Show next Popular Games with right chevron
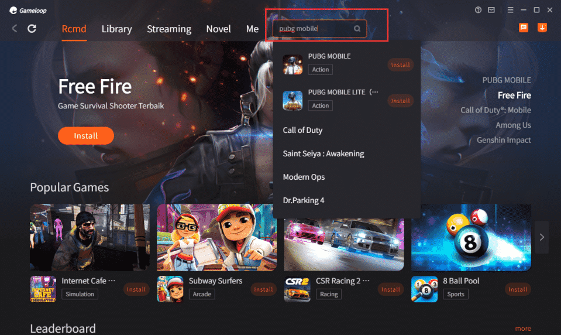 coord(542,237)
